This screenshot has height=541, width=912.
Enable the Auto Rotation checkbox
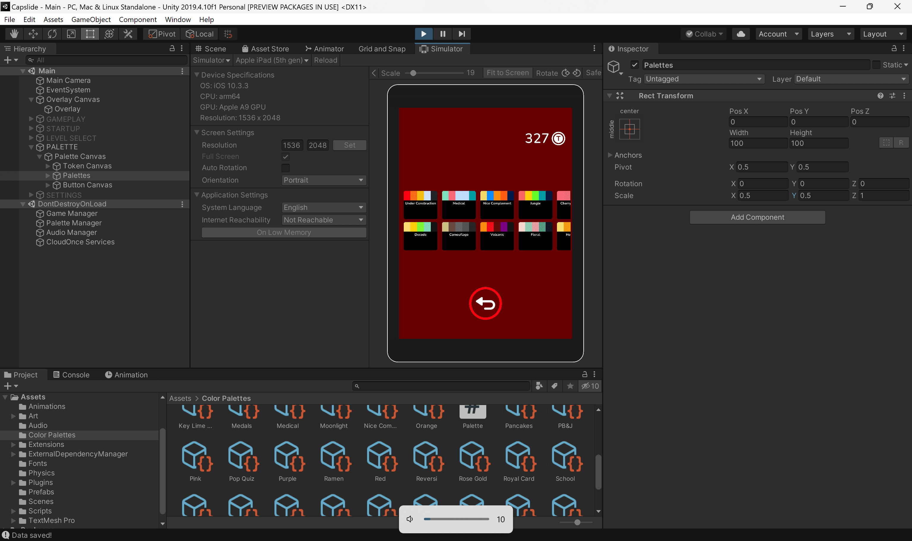point(285,168)
